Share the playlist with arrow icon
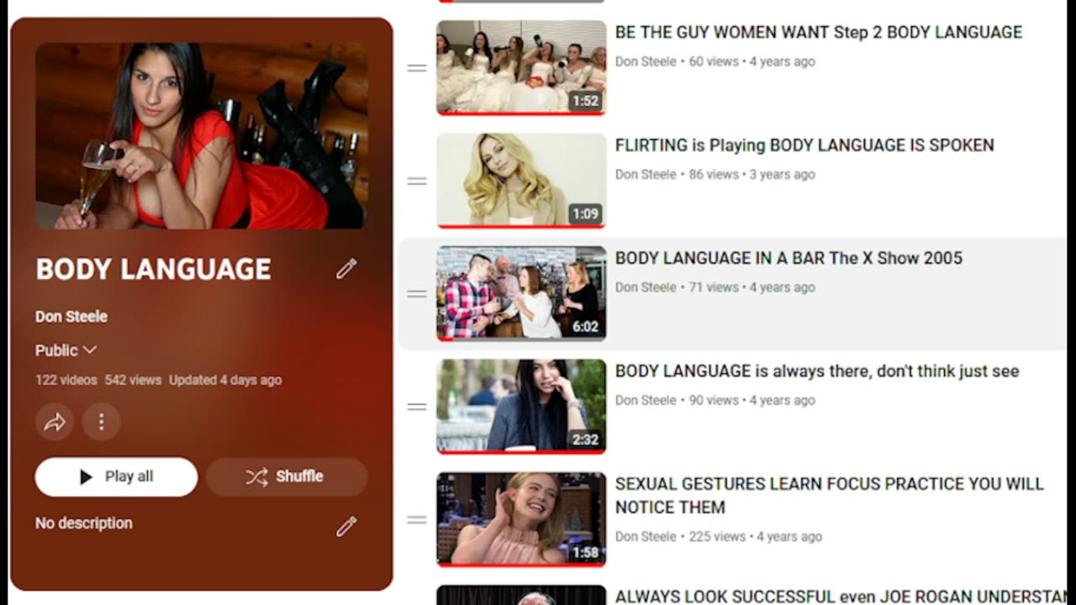This screenshot has width=1076, height=605. click(55, 422)
